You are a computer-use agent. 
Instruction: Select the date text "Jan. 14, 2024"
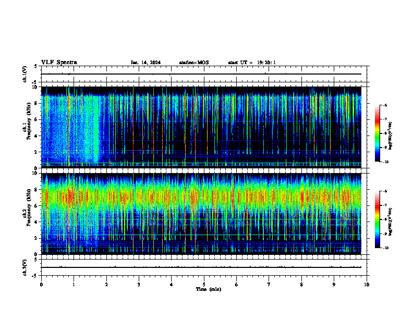click(x=145, y=63)
